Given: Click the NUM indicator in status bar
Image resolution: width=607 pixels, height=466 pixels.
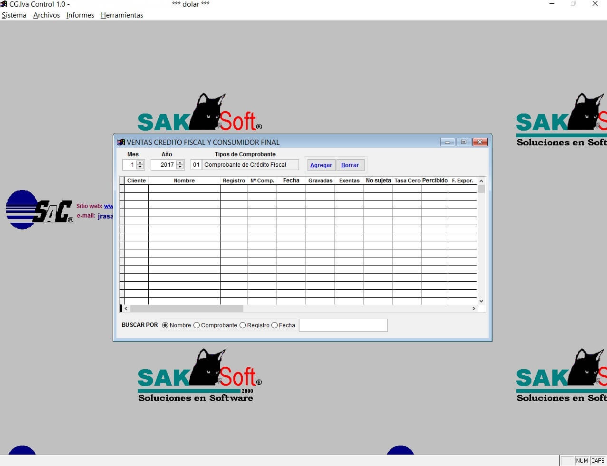Looking at the screenshot, I should click(582, 461).
